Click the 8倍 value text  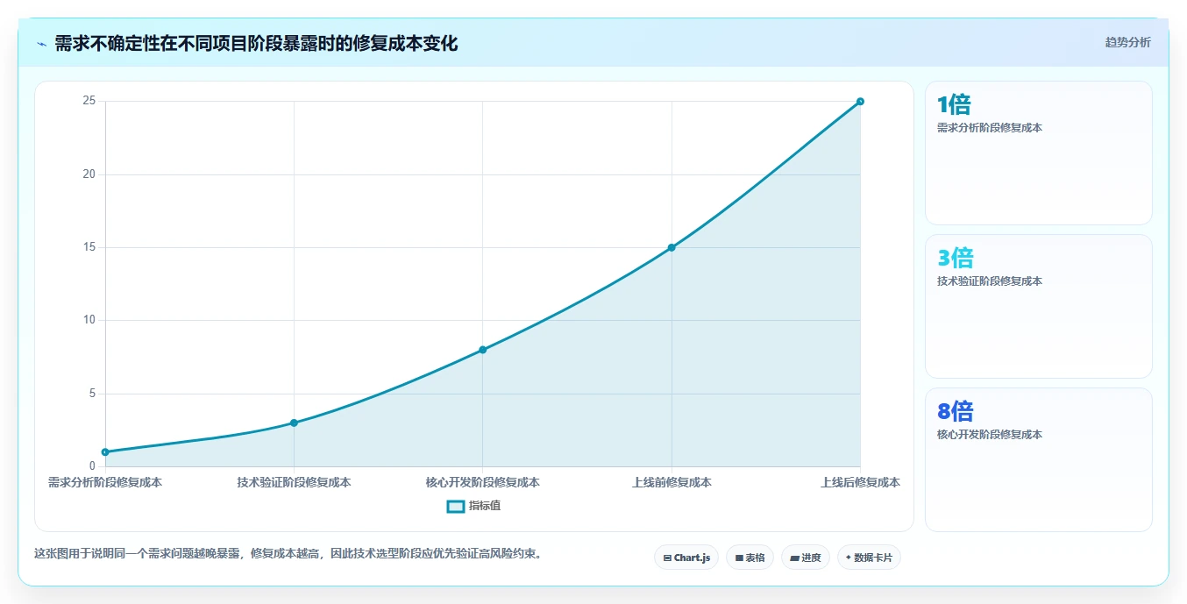pos(955,411)
